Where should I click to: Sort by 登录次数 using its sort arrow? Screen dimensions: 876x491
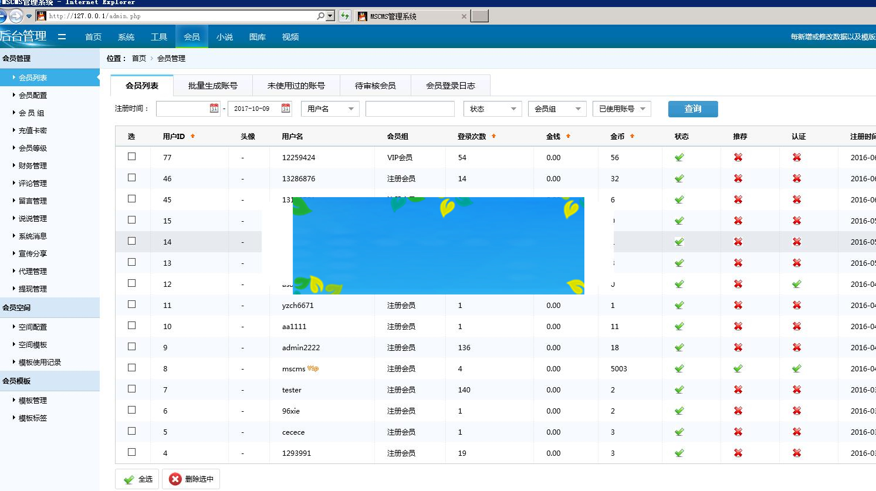(493, 136)
